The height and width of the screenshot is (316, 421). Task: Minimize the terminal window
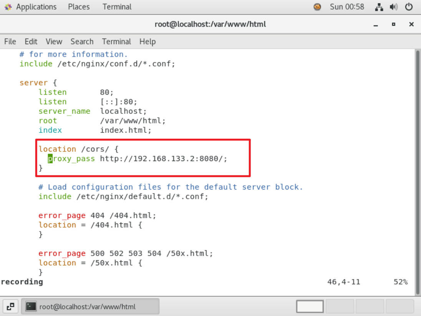coord(376,25)
